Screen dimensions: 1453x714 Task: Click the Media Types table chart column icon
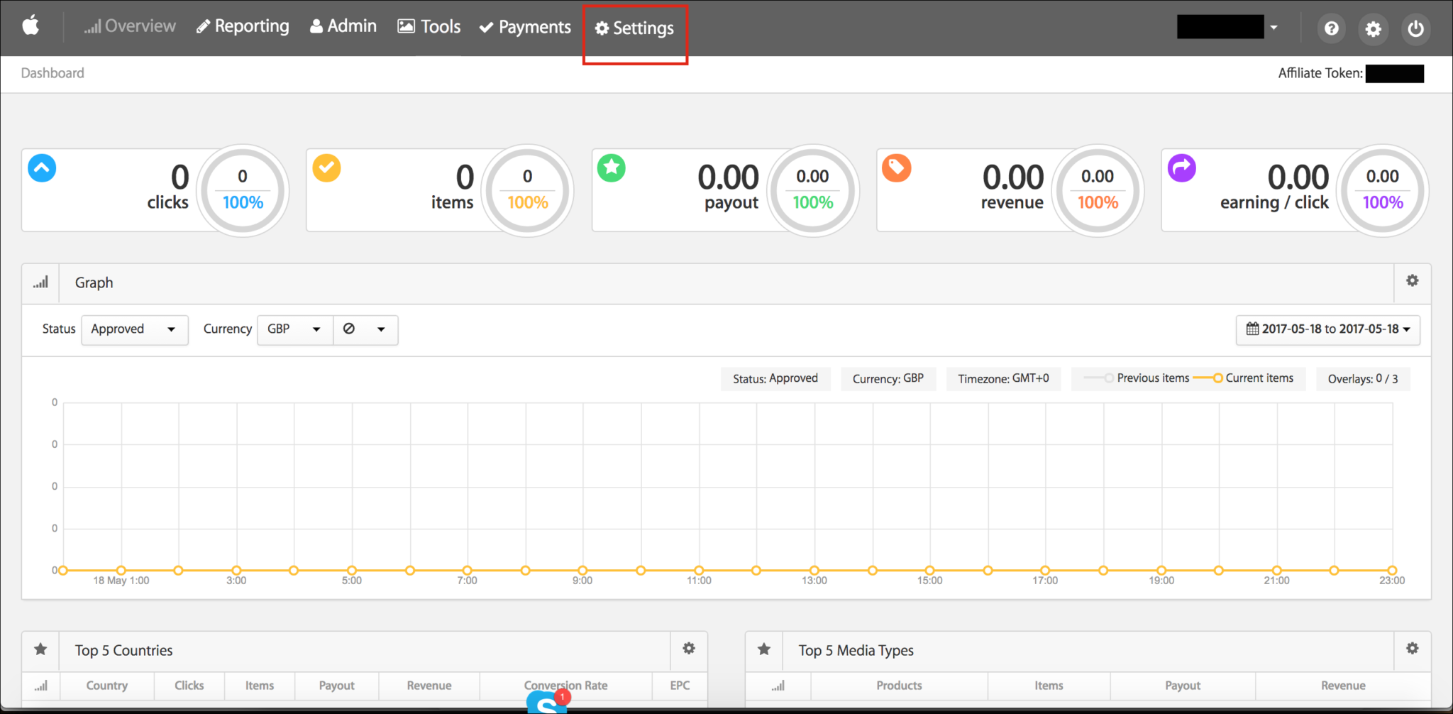click(778, 686)
